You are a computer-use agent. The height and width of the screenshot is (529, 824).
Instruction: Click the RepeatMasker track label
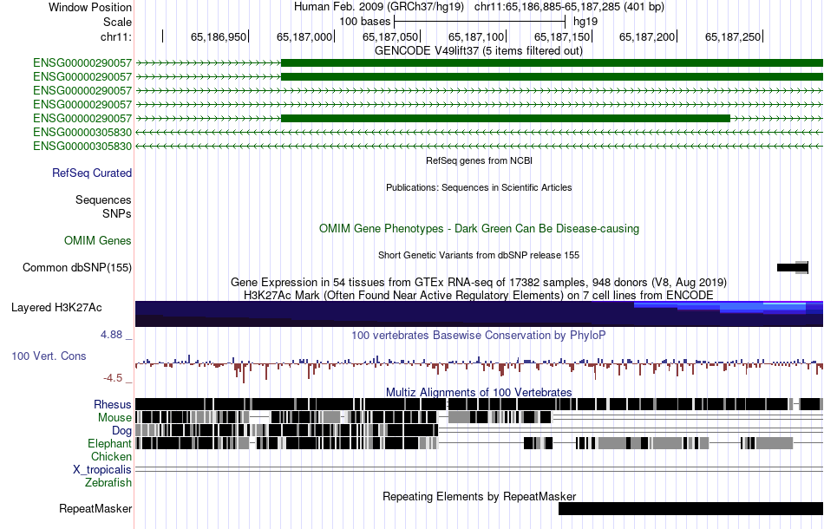(x=95, y=508)
